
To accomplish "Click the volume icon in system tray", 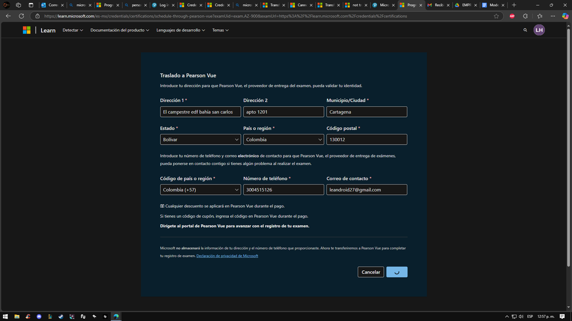I will [521, 316].
